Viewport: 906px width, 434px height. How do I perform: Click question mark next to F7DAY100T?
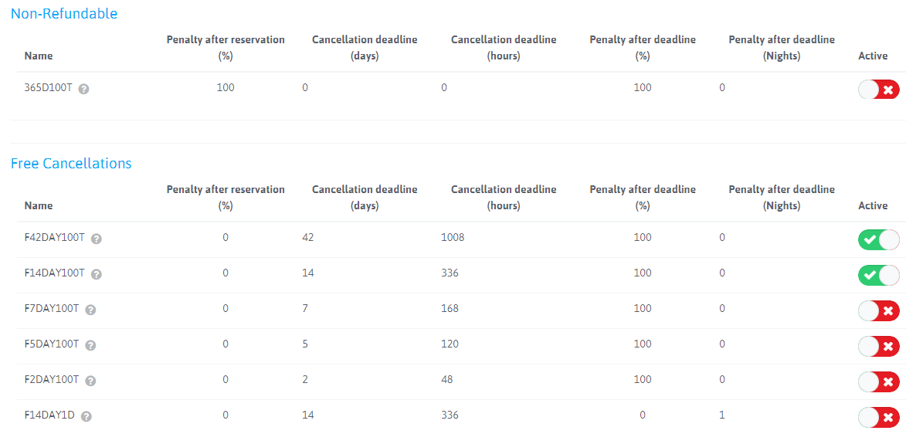click(x=90, y=310)
